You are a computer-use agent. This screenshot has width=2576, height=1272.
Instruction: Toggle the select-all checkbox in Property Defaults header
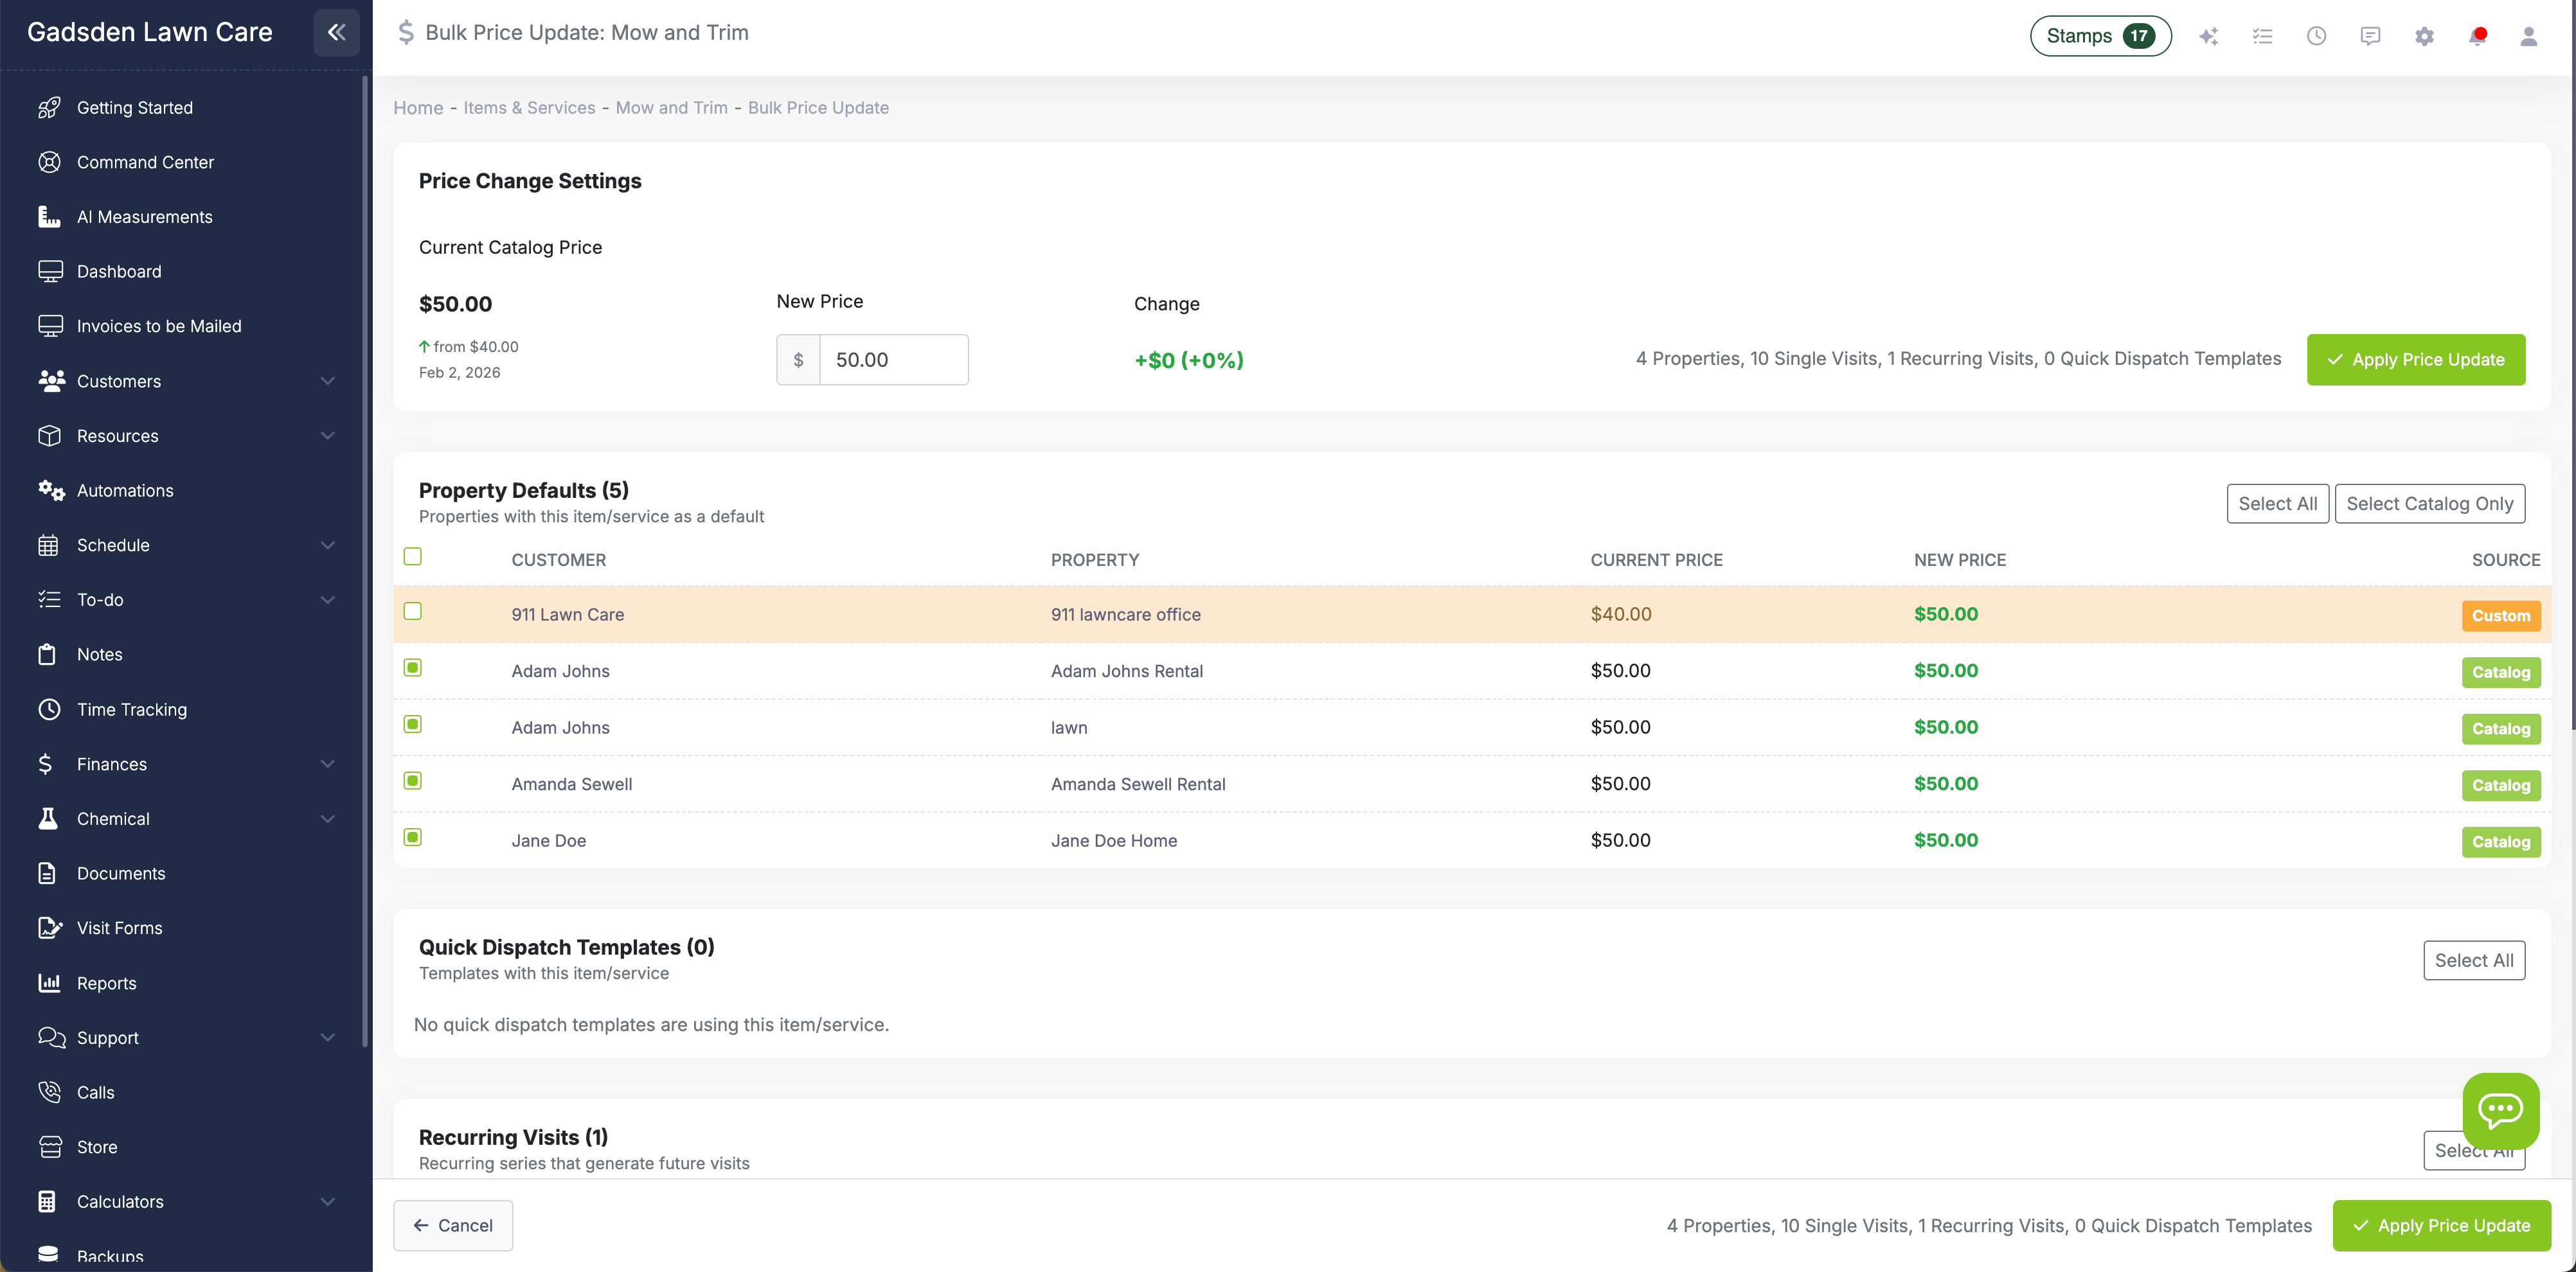[413, 556]
